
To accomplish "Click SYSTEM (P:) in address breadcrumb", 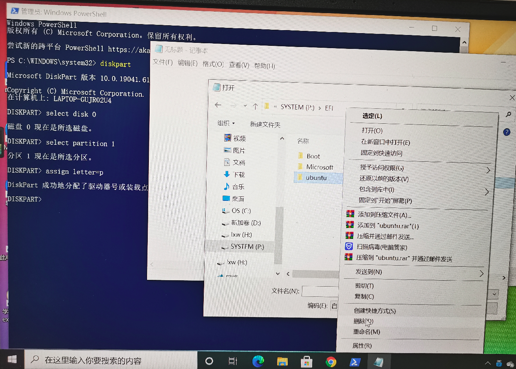I will pos(297,107).
